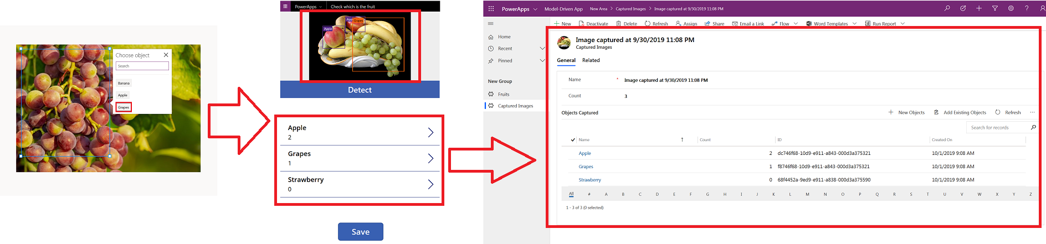Screen dimensions: 1046x244
Task: Open the Apple row chevron in list
Action: tap(430, 132)
